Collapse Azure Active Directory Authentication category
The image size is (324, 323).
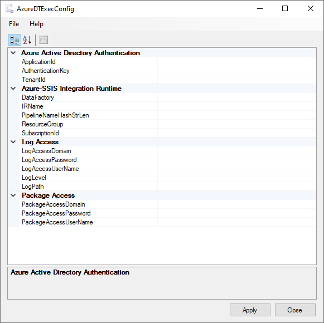tap(13, 53)
